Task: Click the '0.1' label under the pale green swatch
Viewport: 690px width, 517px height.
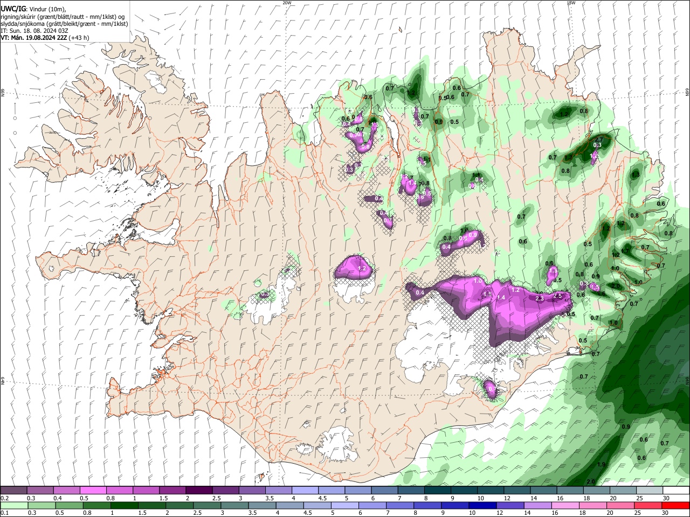Action: (4, 513)
